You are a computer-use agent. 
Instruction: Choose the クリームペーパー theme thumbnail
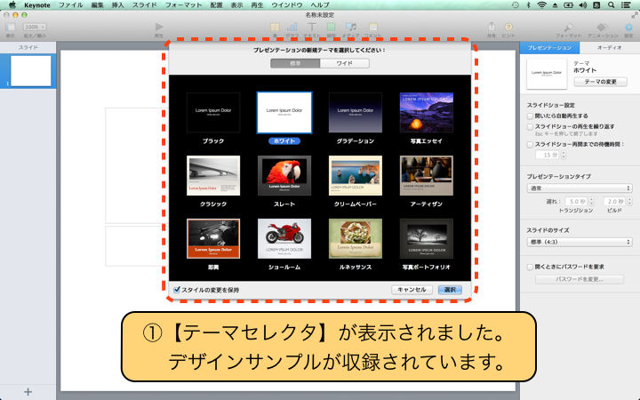[356, 175]
